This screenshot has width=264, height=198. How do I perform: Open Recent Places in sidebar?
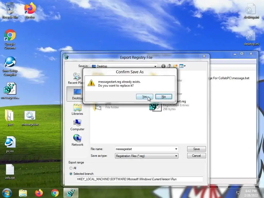click(76, 78)
